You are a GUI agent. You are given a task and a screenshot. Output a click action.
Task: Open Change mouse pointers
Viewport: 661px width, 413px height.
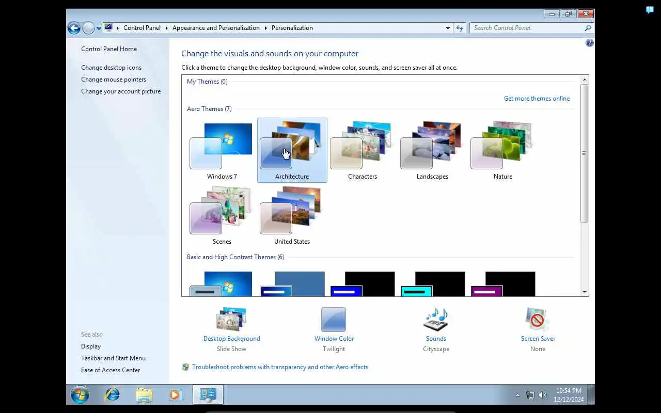pos(114,80)
